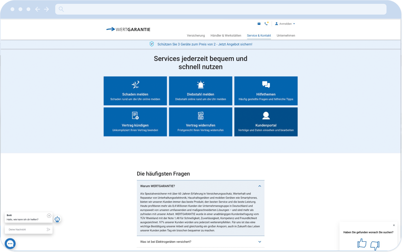Close the feedback popup
Screen dimensions: 403x252
[394, 225]
